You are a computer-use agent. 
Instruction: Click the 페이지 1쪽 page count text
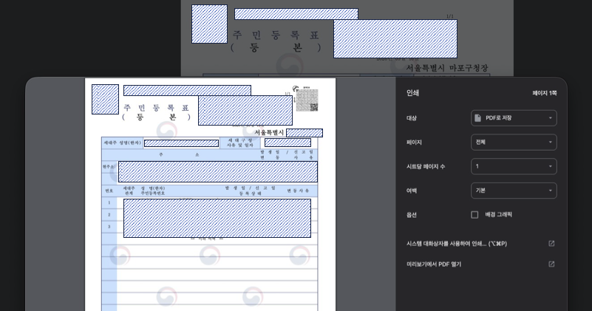pos(545,93)
